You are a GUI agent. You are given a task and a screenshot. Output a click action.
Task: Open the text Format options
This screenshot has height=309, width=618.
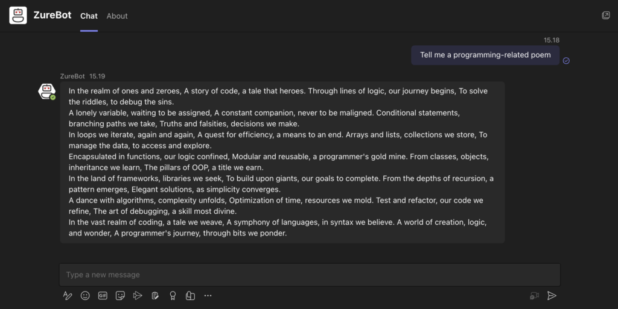(68, 296)
